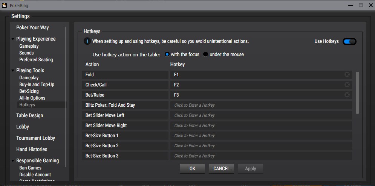
Task: Set hotkey for Bet Slider Move Right
Action: tap(261, 126)
